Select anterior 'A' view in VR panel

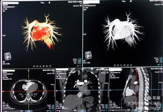34,66
